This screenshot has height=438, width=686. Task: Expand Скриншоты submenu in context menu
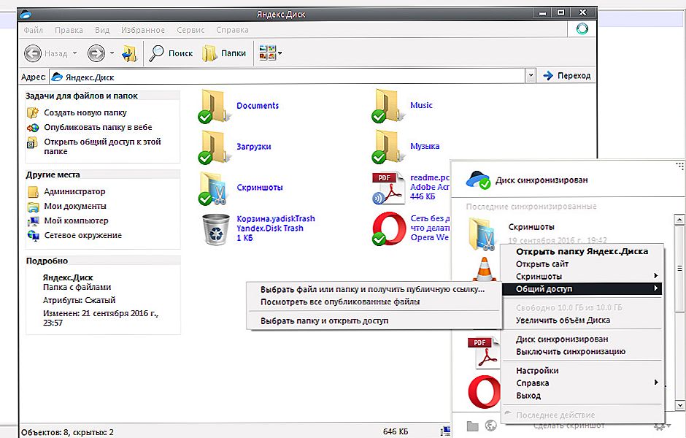coord(582,277)
